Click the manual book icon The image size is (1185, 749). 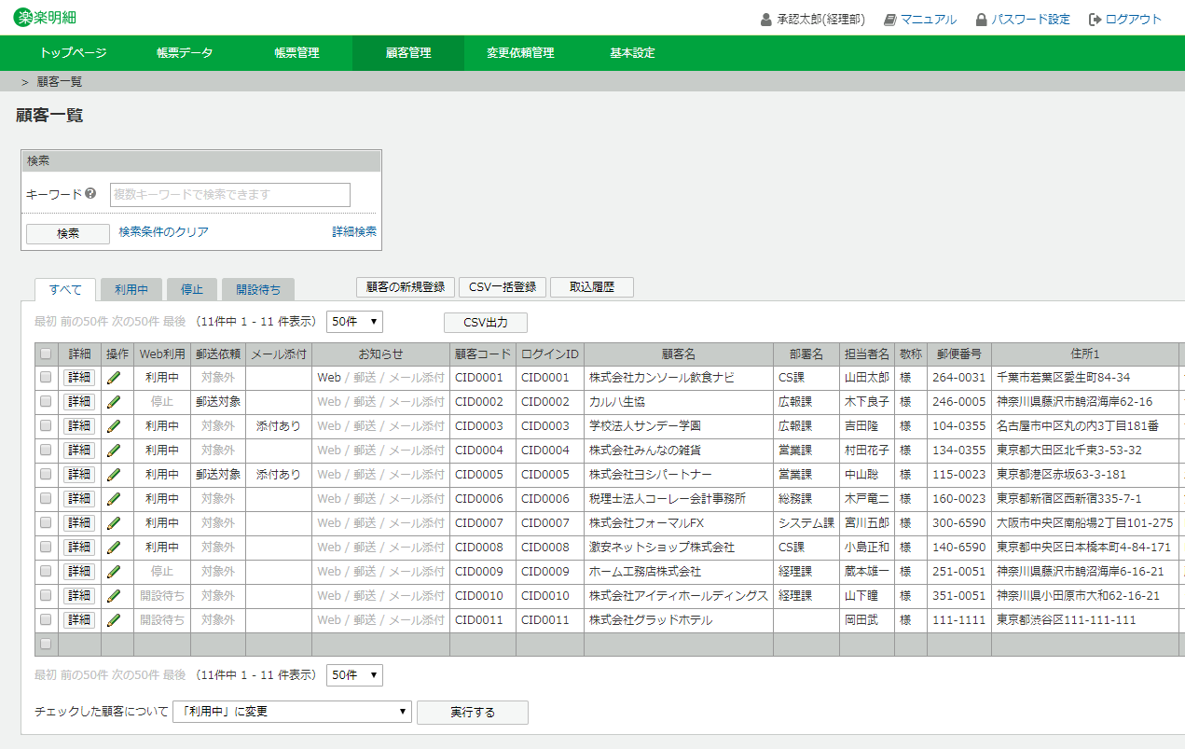[x=889, y=19]
